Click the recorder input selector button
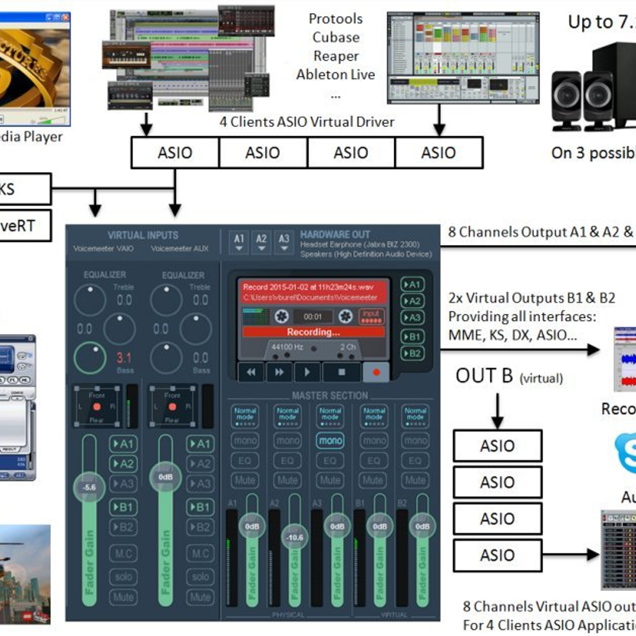 371,316
